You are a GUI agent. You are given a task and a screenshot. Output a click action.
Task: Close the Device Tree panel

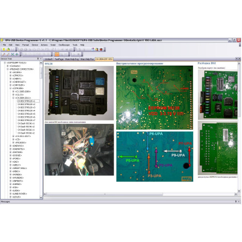(41, 59)
